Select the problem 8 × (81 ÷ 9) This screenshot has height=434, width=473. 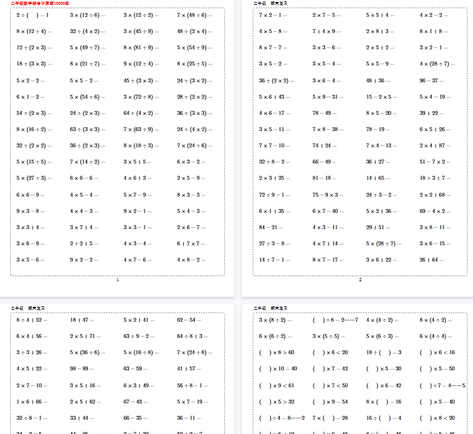click(x=141, y=47)
